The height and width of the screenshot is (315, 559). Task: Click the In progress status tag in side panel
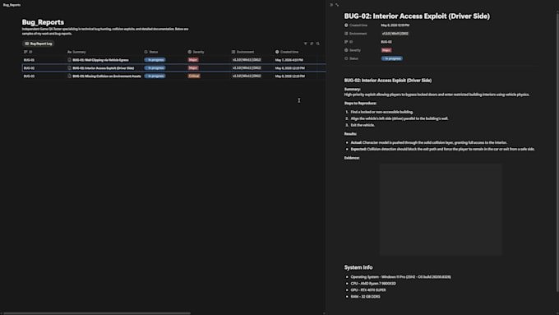(x=392, y=58)
